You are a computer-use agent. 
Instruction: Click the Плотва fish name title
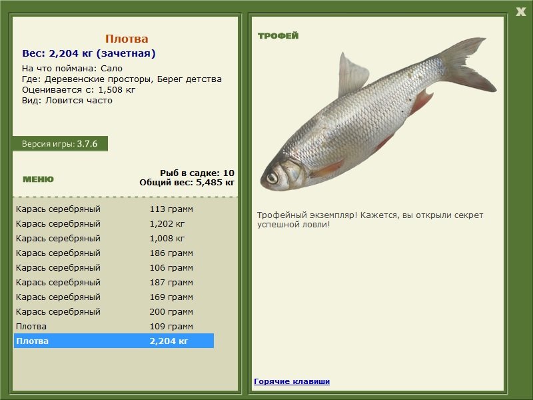(127, 39)
